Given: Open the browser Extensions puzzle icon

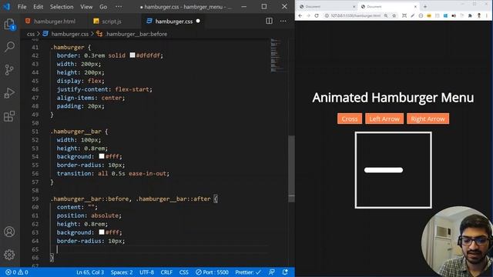Looking at the screenshot, I should pyautogui.click(x=470, y=15).
